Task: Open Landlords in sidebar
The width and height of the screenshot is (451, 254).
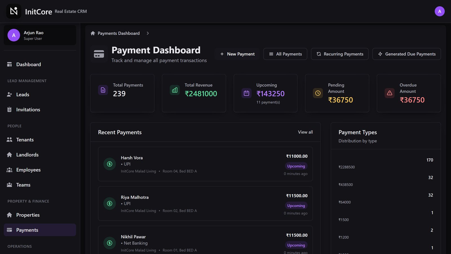Action: click(x=40, y=155)
